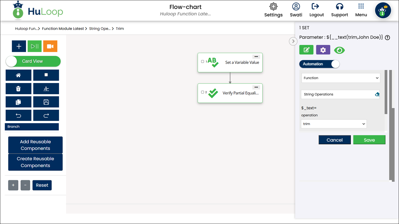Click the AB variable icon on step 1
This screenshot has height=224, width=399.
(213, 62)
